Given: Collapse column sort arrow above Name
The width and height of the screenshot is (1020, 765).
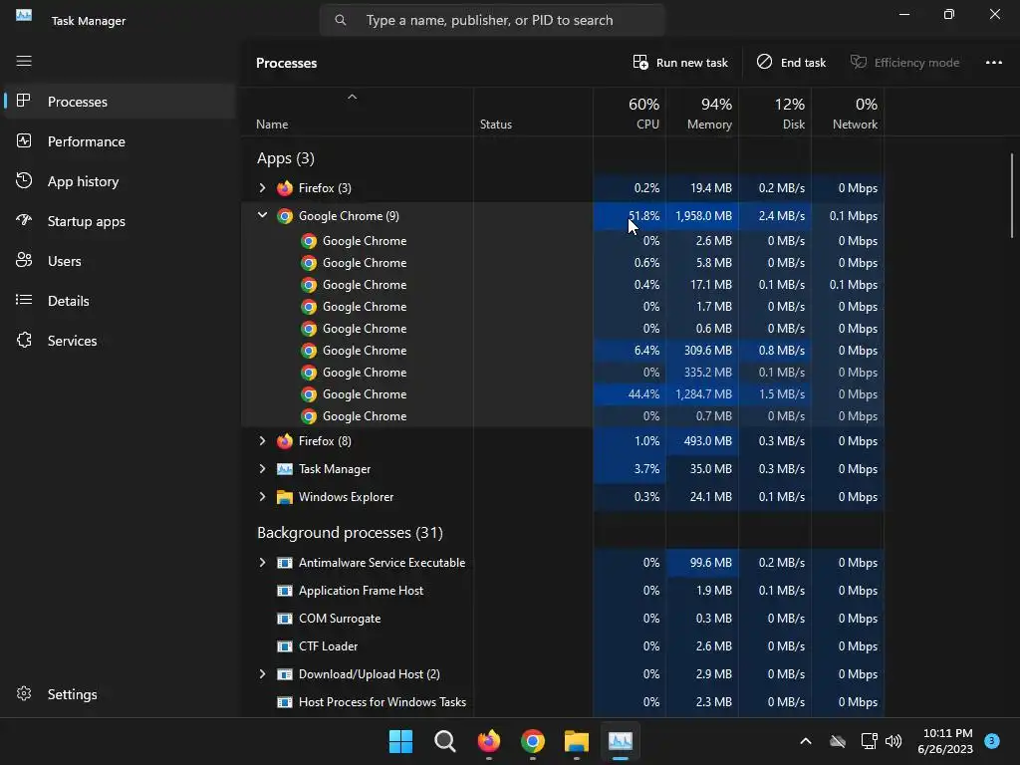Looking at the screenshot, I should point(352,97).
